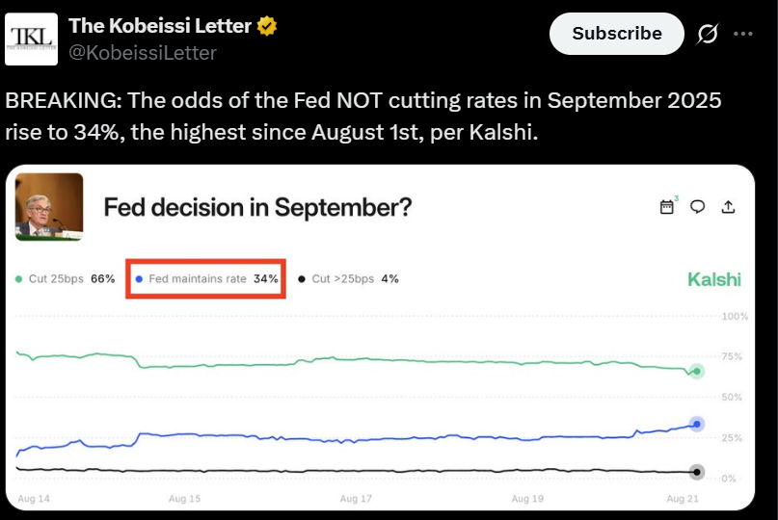Image resolution: width=778 pixels, height=520 pixels.
Task: Open the three-dot more options menu
Action: pos(742,34)
